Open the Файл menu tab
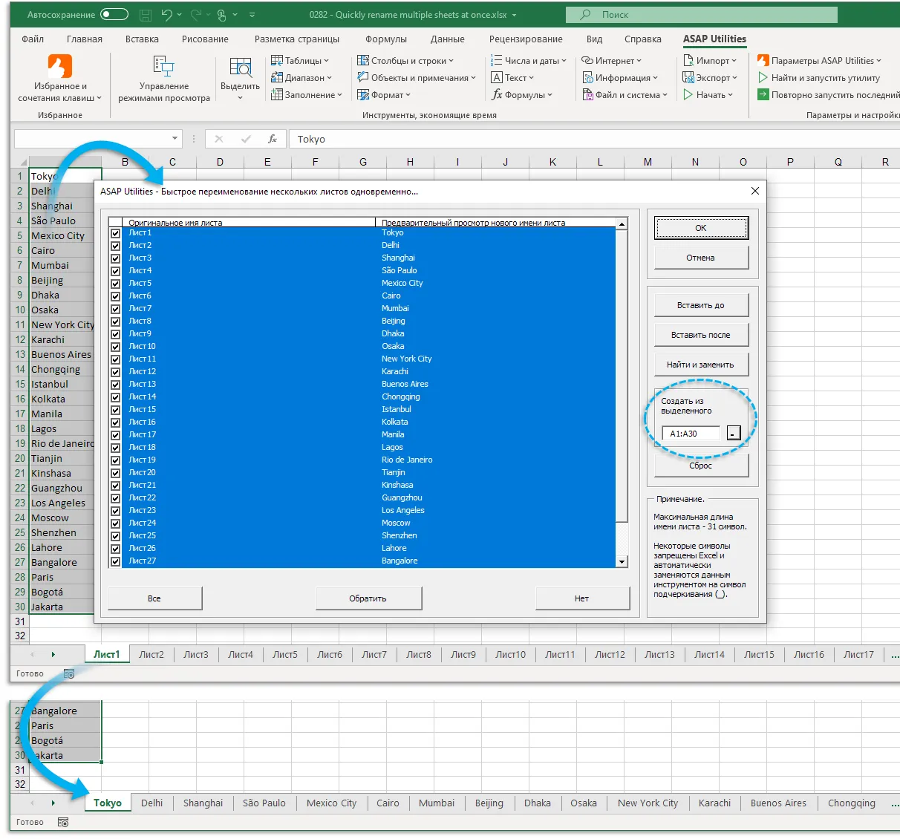The width and height of the screenshot is (900, 839). (33, 39)
